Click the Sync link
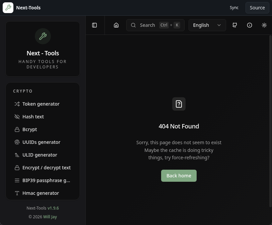Image resolution: width=272 pixels, height=225 pixels. click(x=234, y=8)
